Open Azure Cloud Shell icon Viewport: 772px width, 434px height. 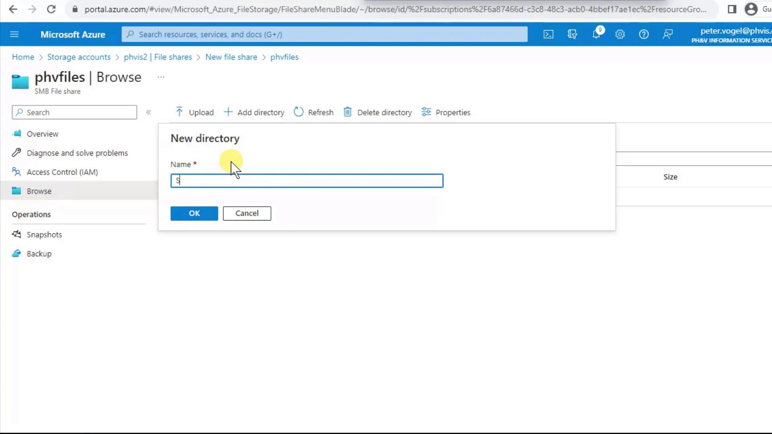click(x=548, y=35)
